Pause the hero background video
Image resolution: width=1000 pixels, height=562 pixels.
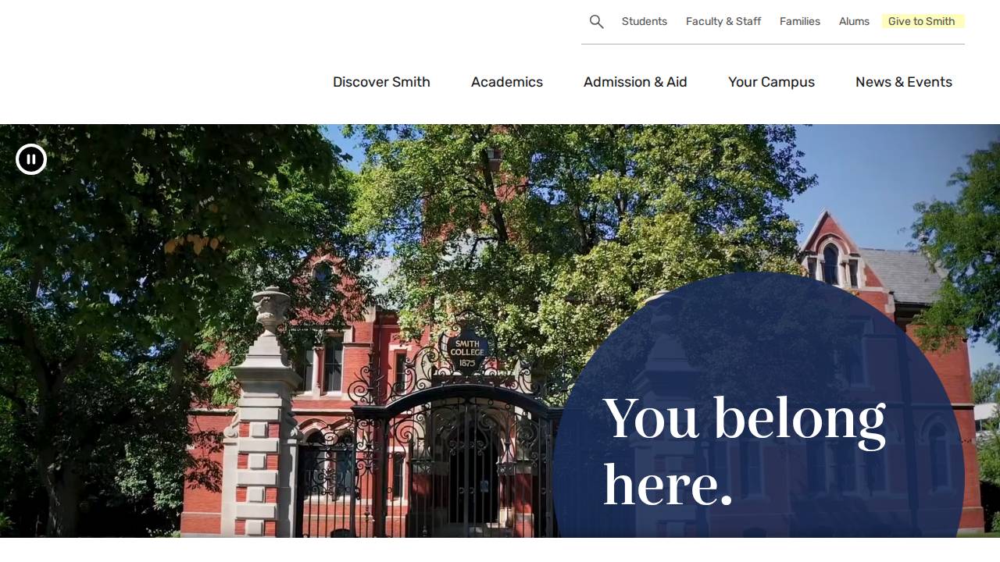pyautogui.click(x=31, y=159)
